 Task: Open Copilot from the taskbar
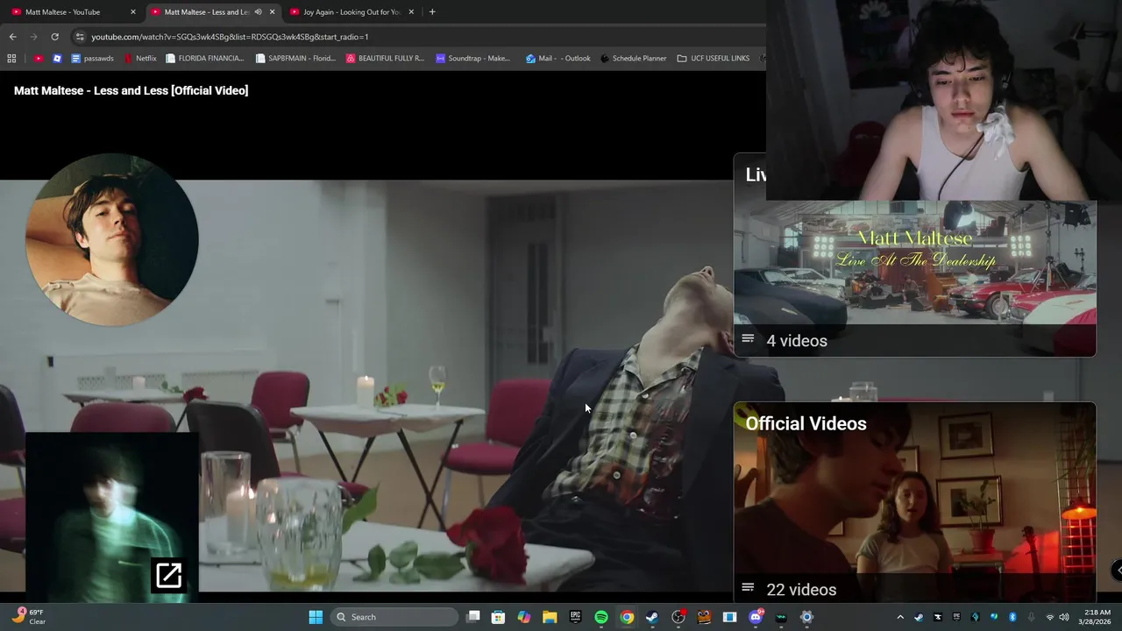pos(524,617)
